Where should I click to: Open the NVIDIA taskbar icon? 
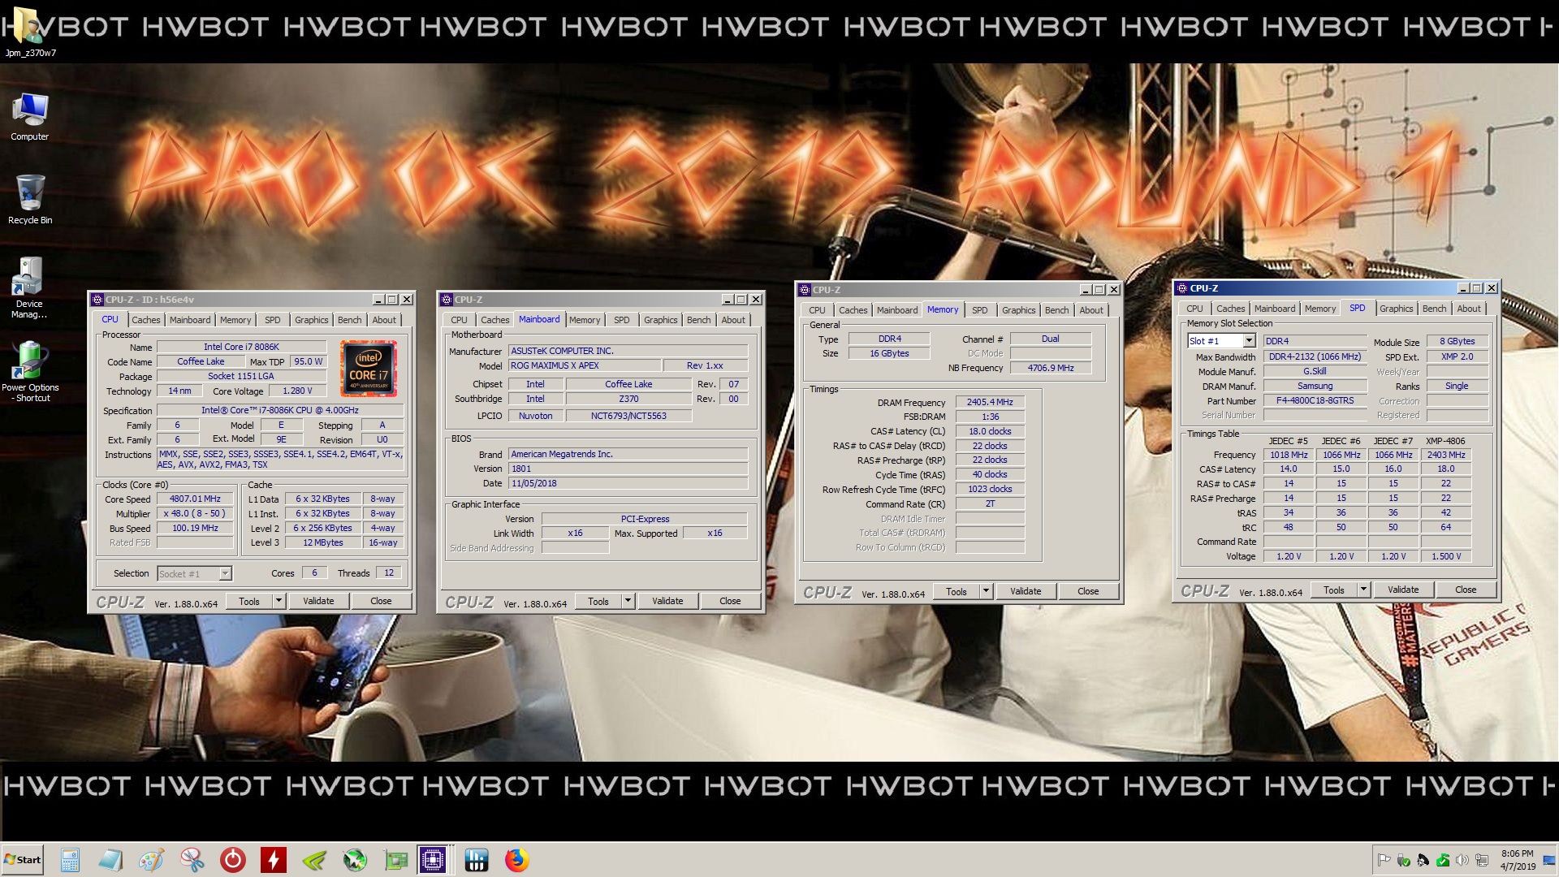(x=313, y=860)
